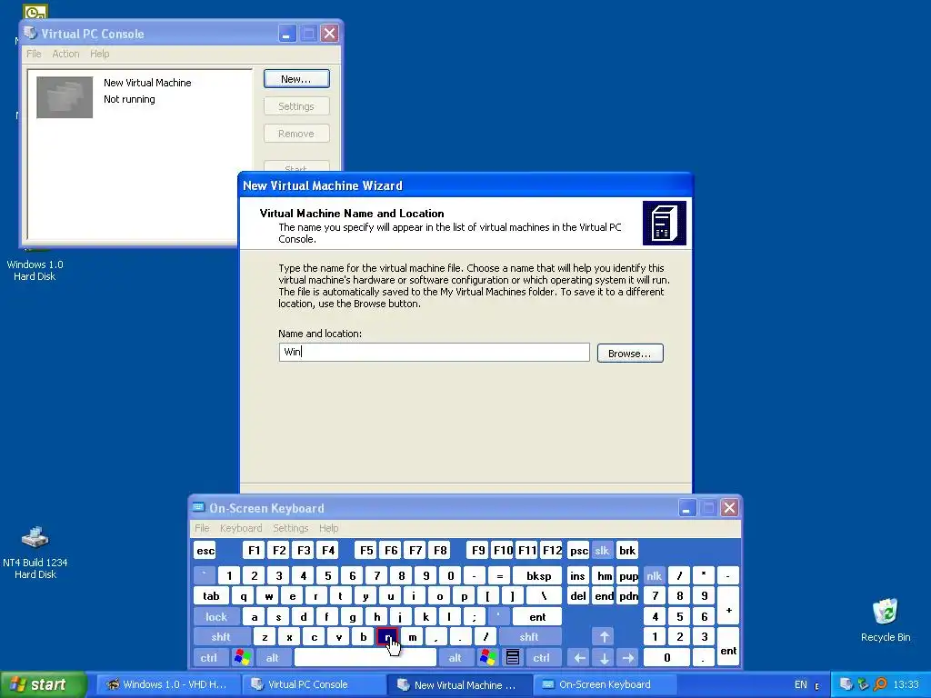931x698 pixels.
Task: Click the space bar on On-Screen Keyboard
Action: (365, 657)
